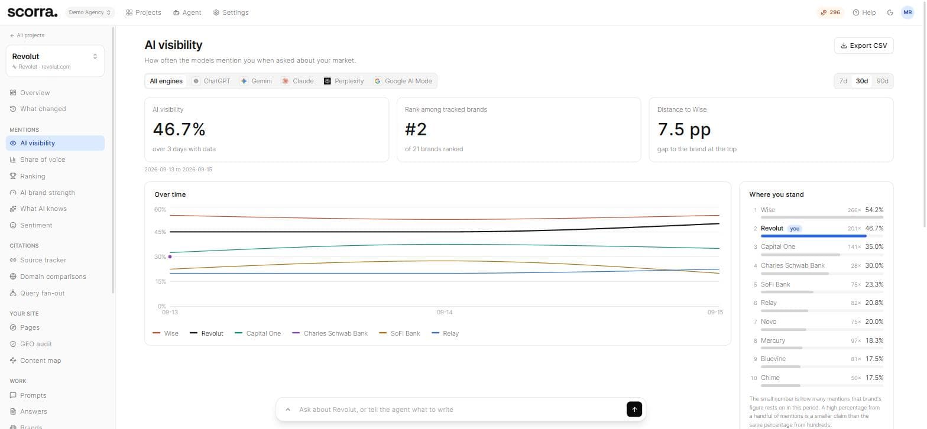This screenshot has height=429, width=927.
Task: Click the Query fan-out icon
Action: pyautogui.click(x=14, y=293)
